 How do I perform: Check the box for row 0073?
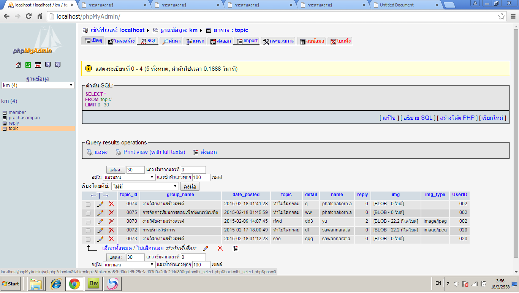(88, 239)
